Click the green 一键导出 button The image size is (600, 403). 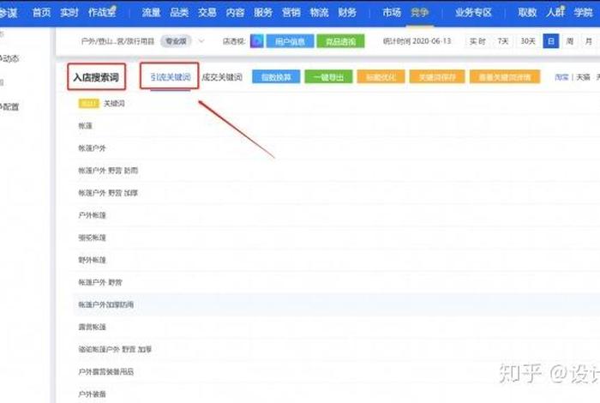point(328,77)
